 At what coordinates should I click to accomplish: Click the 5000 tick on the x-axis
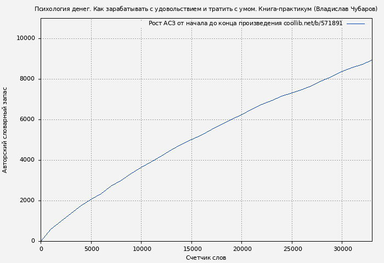tap(91, 248)
